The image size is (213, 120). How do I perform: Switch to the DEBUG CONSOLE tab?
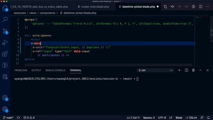[x=56, y=70]
